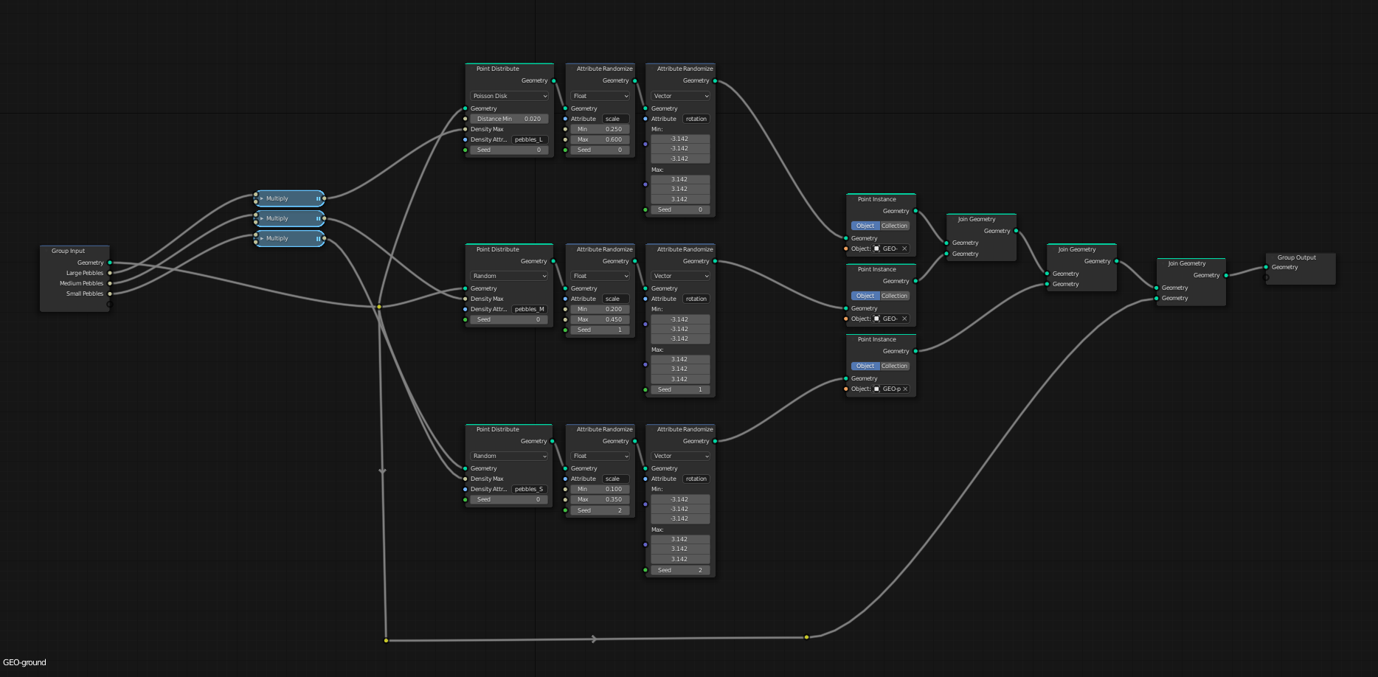Screen dimensions: 1378x677
Task: Click the output socket of the top Multiply node
Action: (x=324, y=198)
